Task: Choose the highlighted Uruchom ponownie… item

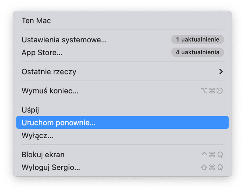Action: pos(58,123)
